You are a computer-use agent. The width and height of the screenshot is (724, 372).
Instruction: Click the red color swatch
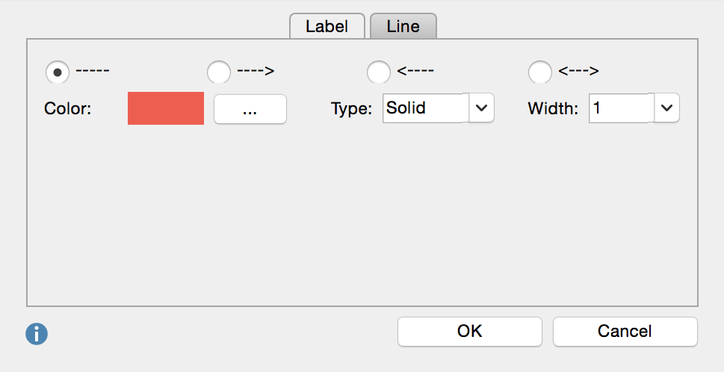click(166, 108)
